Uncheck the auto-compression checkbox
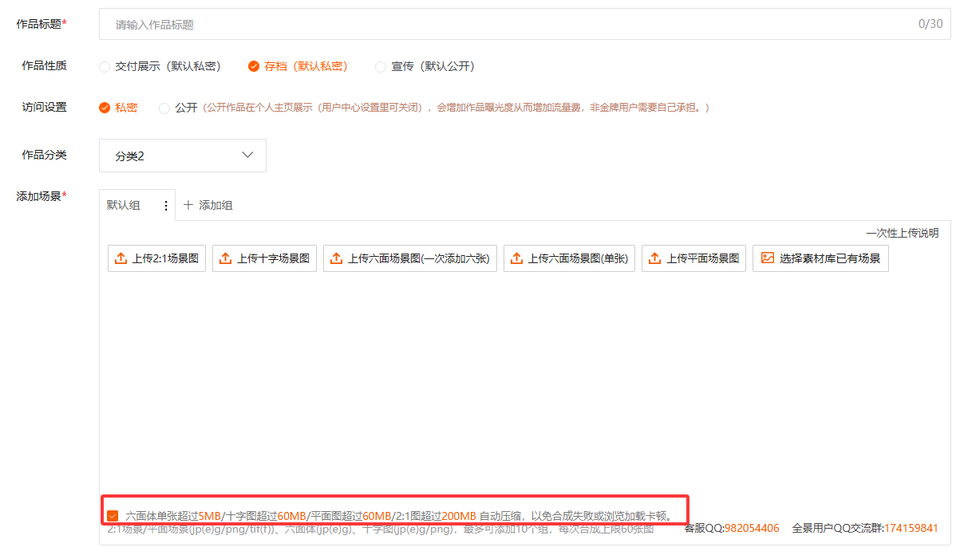The image size is (972, 559). pos(113,516)
